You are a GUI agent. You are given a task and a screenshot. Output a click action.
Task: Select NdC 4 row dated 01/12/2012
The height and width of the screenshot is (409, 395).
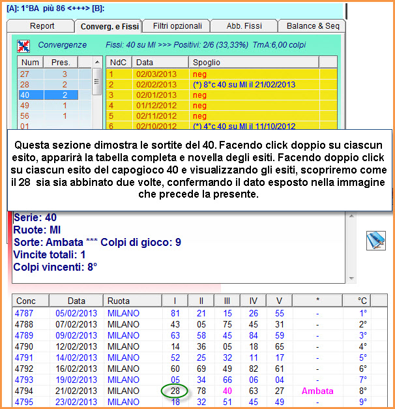point(222,106)
